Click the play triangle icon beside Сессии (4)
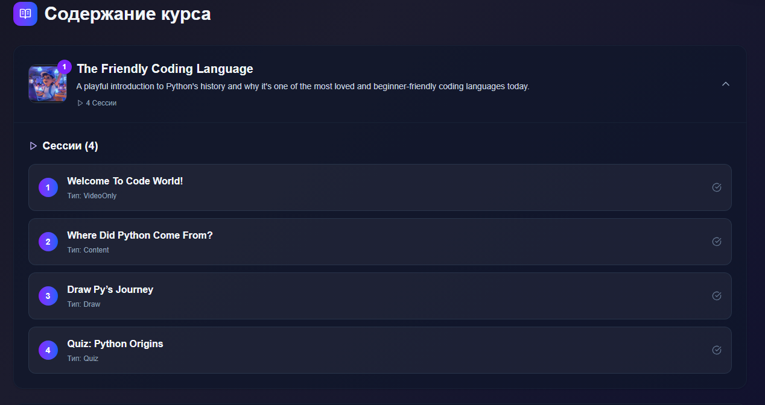 33,146
